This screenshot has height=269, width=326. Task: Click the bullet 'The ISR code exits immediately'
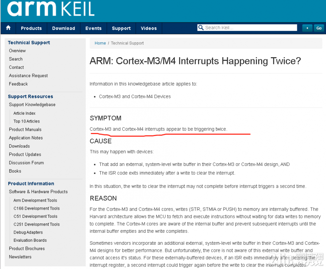pos(167,173)
